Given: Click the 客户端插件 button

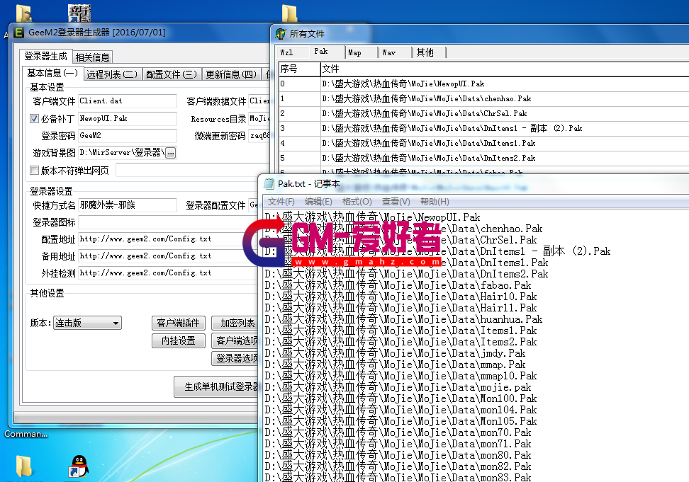Looking at the screenshot, I should 179,323.
